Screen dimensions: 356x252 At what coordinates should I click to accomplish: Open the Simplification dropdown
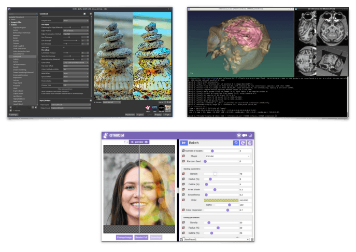tap(76, 21)
